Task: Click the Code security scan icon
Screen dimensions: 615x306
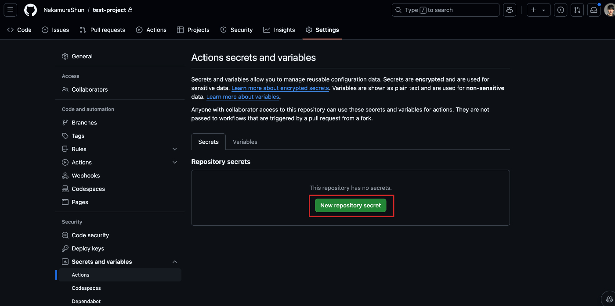Action: click(x=65, y=235)
